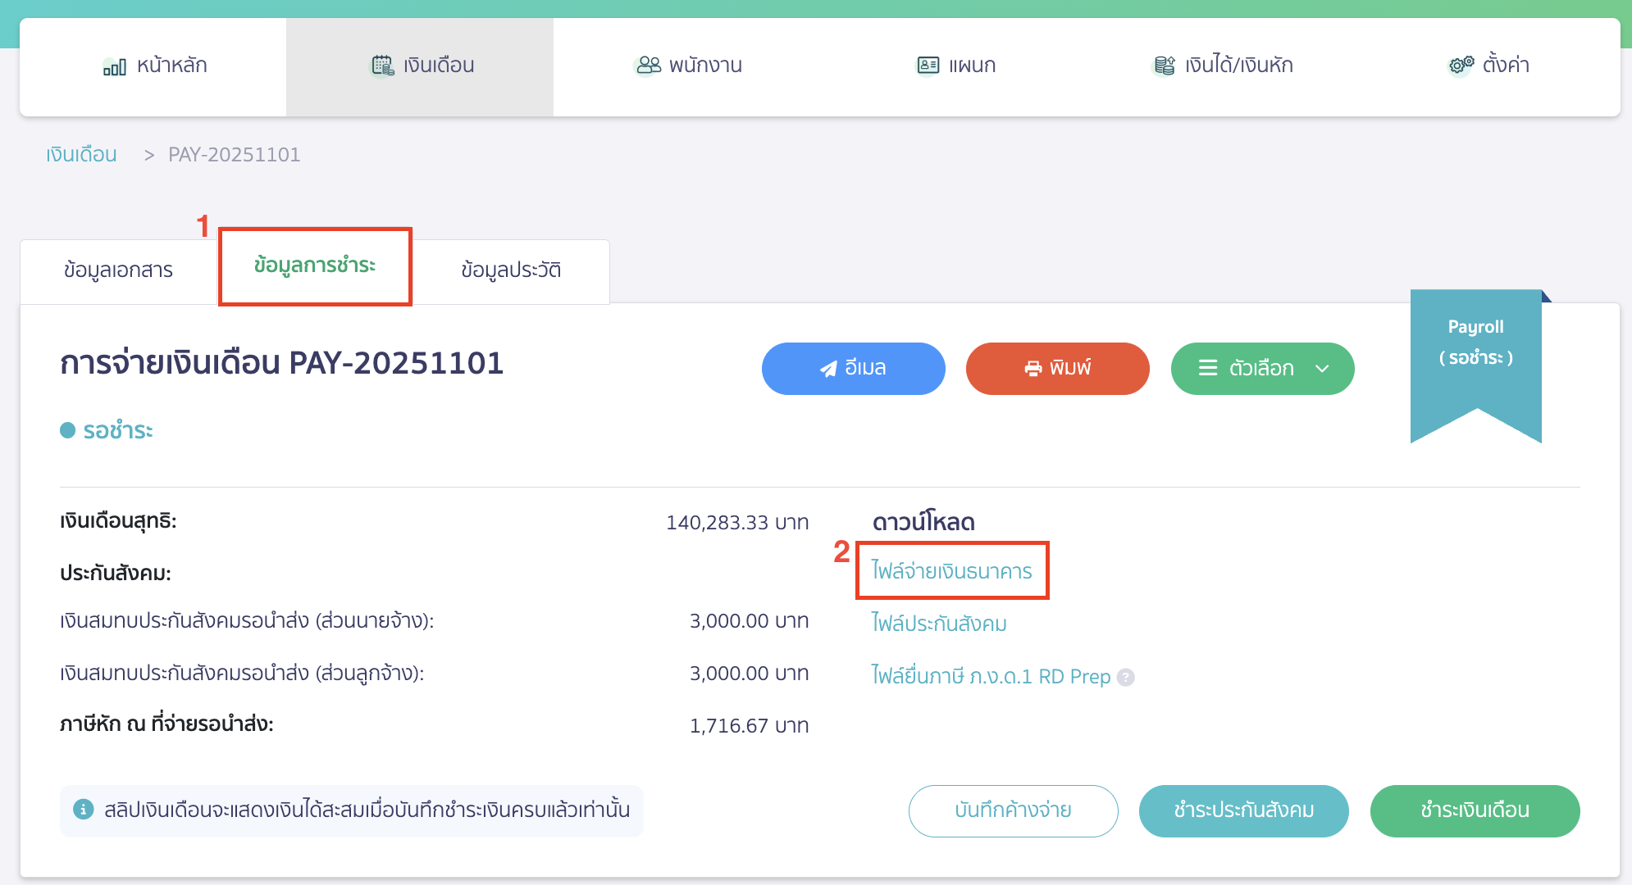
Task: Click the ชำระประกันสังคม button
Action: [1243, 810]
